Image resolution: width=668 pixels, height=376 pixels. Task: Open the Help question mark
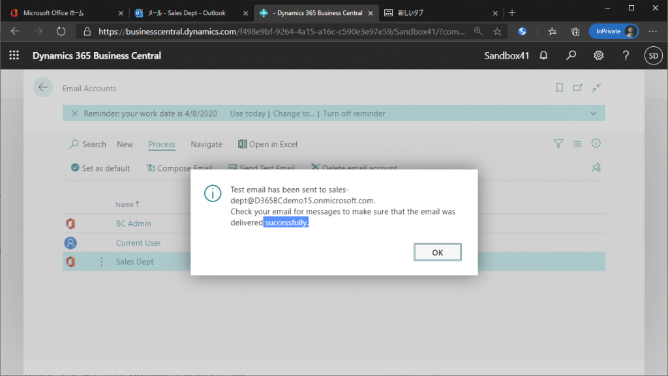pos(626,55)
